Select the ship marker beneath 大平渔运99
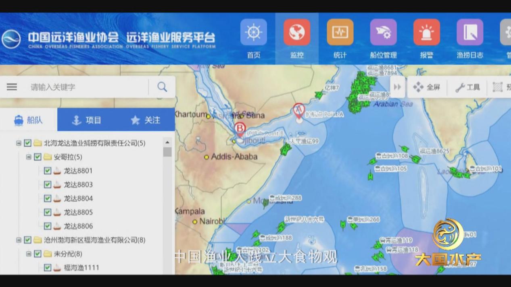The width and height of the screenshot is (511, 287). click(286, 149)
